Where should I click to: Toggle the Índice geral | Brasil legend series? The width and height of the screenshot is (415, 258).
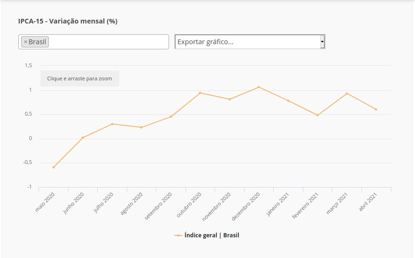point(211,235)
